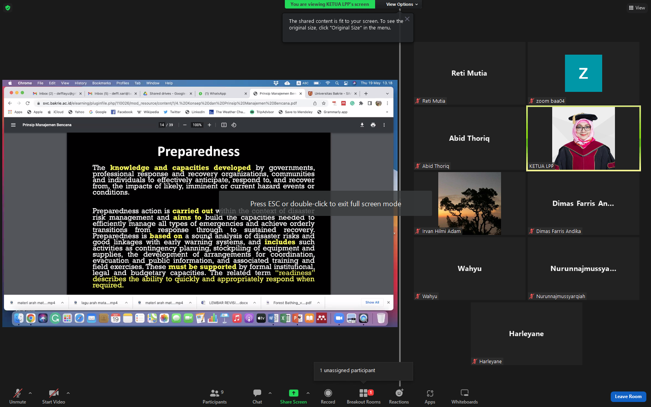The image size is (651, 407).
Task: Start the video camera
Action: pyautogui.click(x=53, y=397)
